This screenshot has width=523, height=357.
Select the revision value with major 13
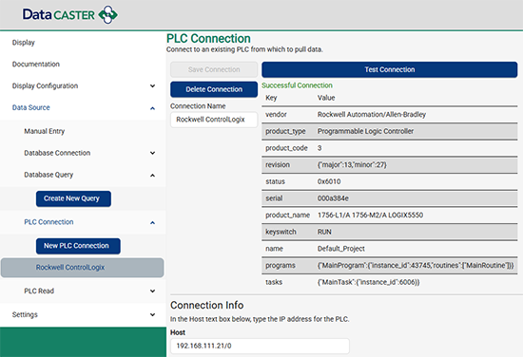(352, 165)
